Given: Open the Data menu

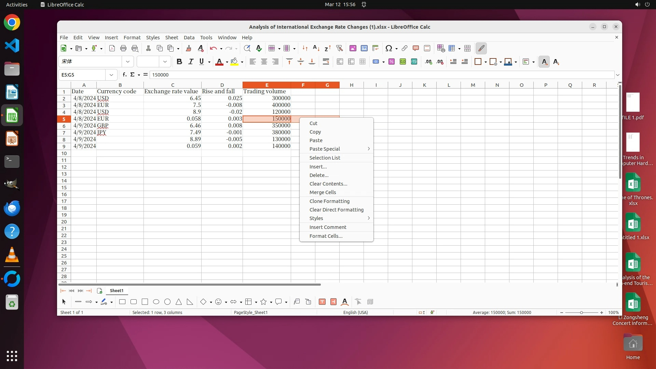Looking at the screenshot, I should click(189, 38).
